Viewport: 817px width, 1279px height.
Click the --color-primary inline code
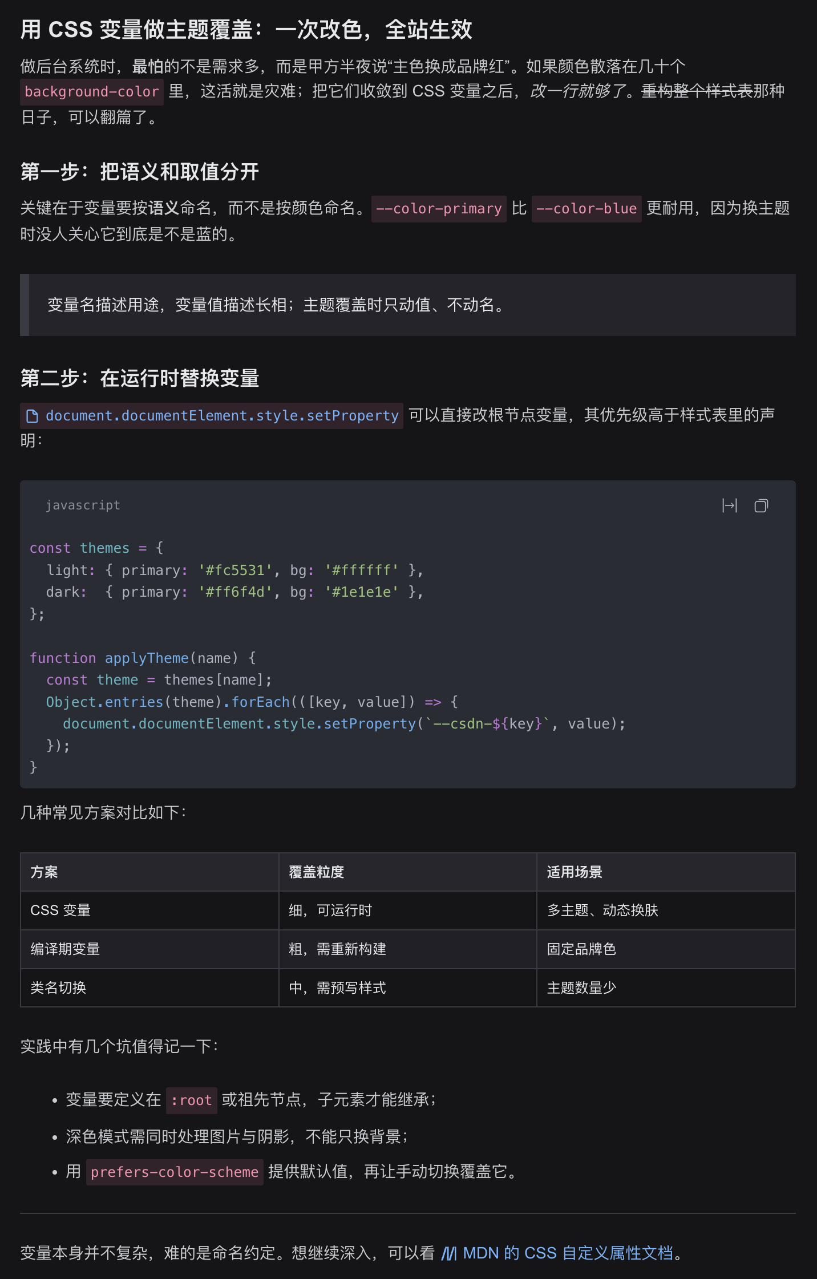pos(439,209)
